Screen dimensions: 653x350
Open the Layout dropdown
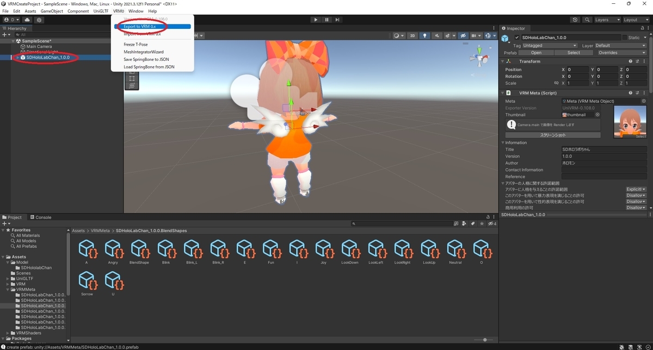tap(636, 20)
